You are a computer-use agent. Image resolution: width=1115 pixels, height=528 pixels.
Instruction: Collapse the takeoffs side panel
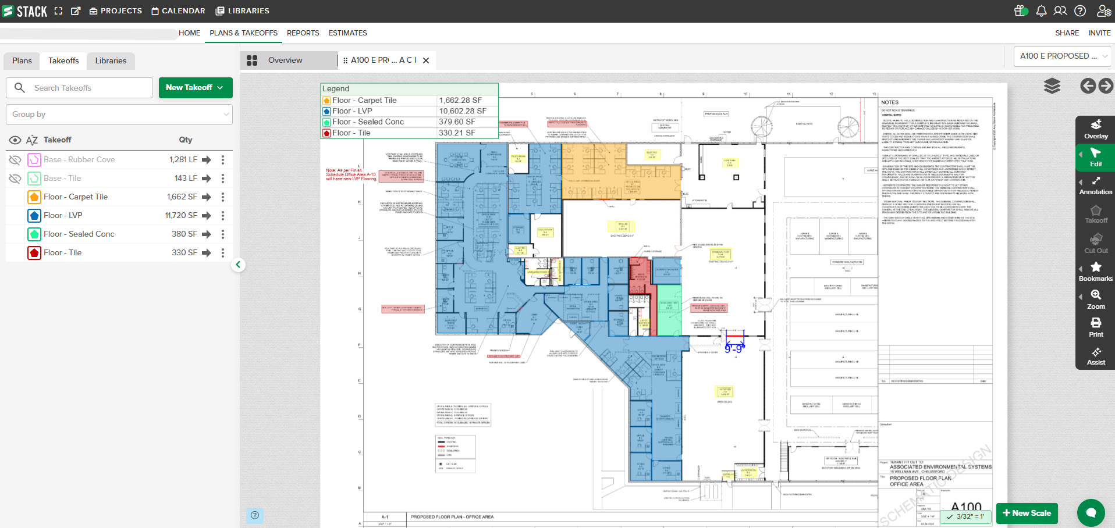pos(238,265)
